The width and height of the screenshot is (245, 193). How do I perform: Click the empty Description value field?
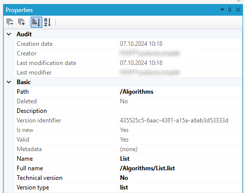click(180, 111)
